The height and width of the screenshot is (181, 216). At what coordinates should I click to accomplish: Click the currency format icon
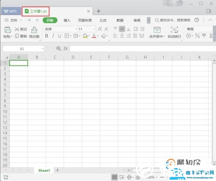[x=188, y=36]
